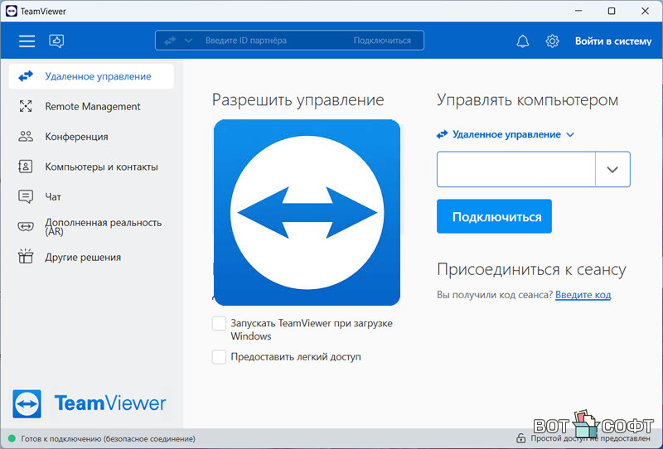The width and height of the screenshot is (663, 449).
Task: Click the large TeamViewer logo image
Action: [x=307, y=212]
